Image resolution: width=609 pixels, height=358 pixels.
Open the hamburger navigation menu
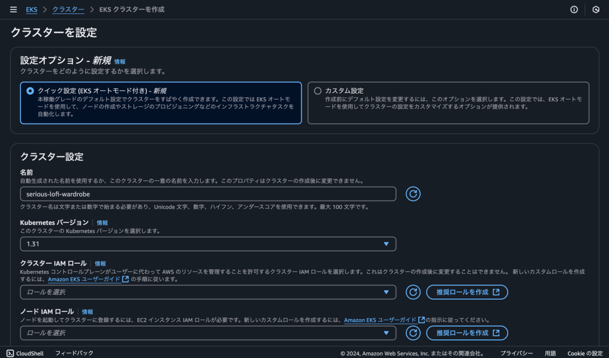13,10
